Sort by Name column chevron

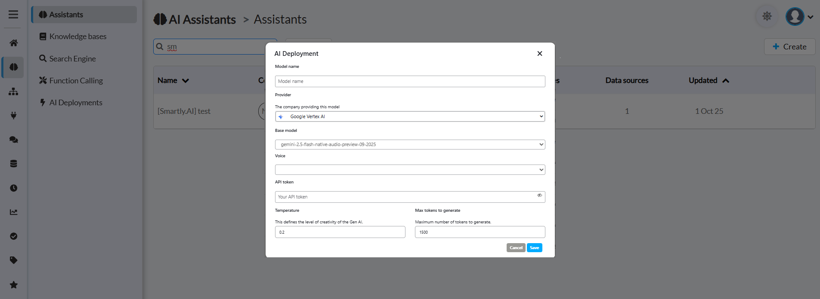click(186, 81)
